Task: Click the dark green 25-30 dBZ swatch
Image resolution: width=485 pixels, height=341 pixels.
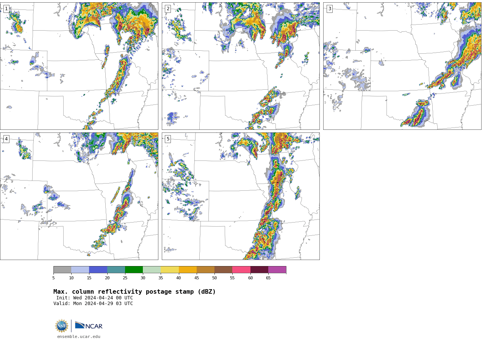Action: point(134,270)
